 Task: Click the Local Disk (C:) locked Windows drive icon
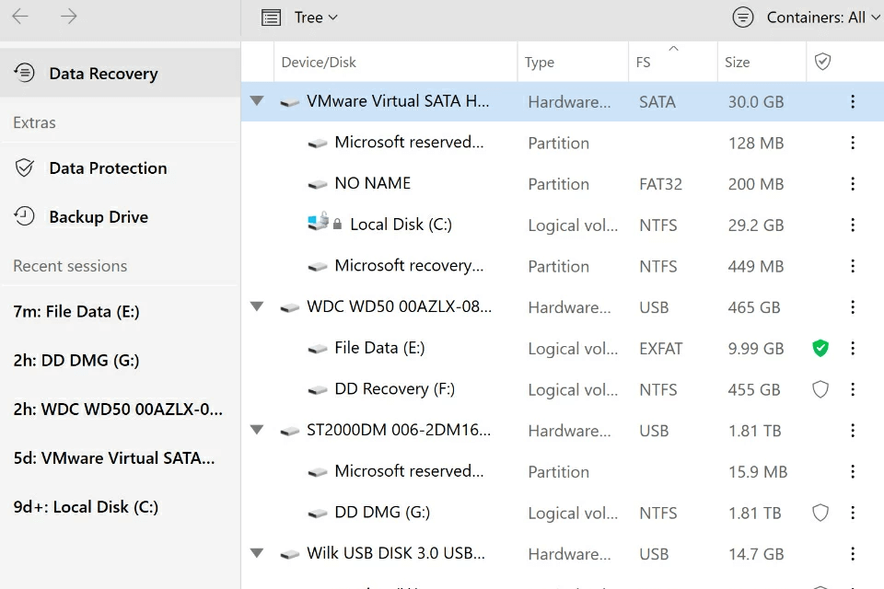[319, 224]
